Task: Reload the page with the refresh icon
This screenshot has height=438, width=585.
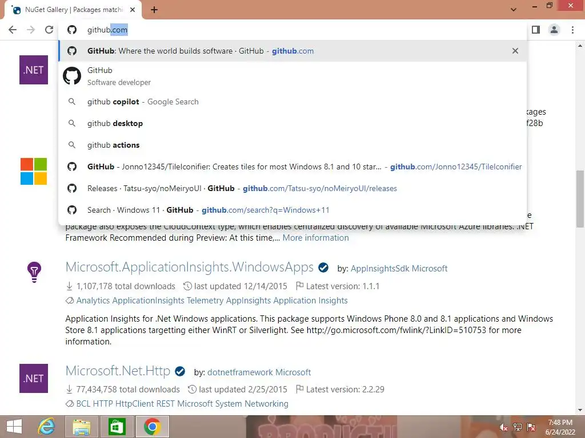Action: click(x=49, y=30)
